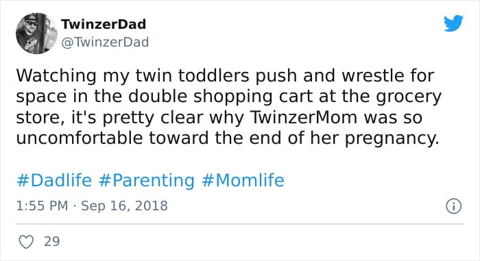Click the TwinzerDad display name

click(x=104, y=24)
